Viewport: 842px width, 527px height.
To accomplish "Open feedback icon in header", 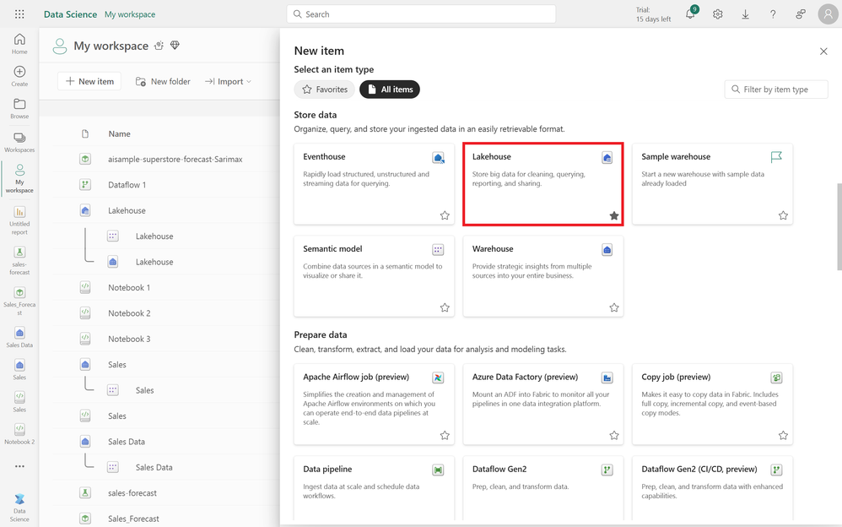I will (x=801, y=14).
